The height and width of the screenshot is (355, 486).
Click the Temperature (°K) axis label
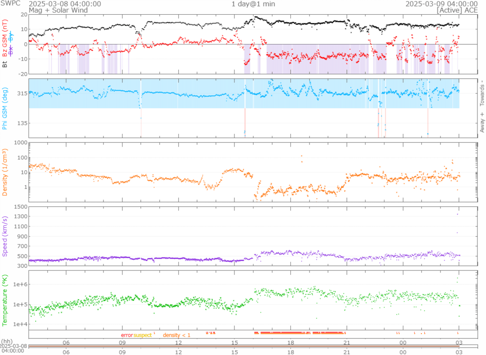pyautogui.click(x=5, y=300)
